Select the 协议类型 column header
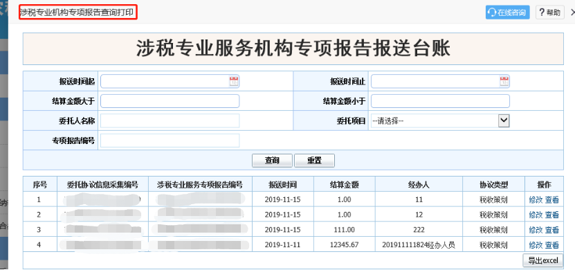 [x=493, y=185]
